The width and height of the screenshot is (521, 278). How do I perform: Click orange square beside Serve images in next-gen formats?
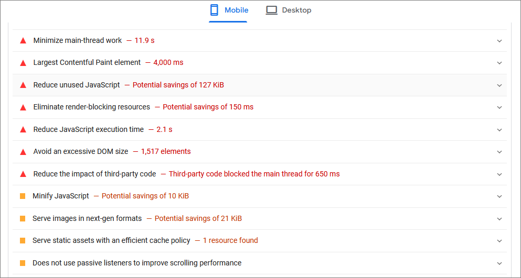pyautogui.click(x=23, y=219)
